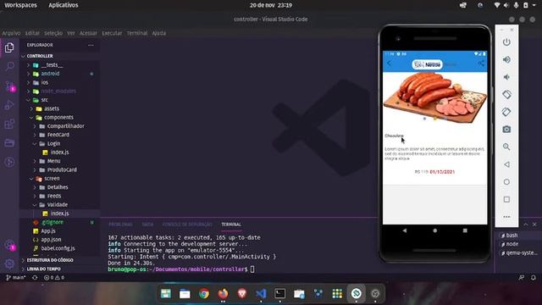
Task: Lower emulator volume with volume down icon
Action: coord(506,77)
